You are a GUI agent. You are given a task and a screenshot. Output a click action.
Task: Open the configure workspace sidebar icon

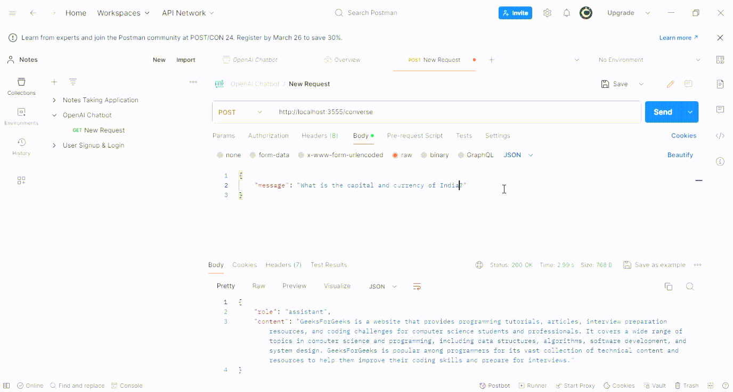(x=21, y=181)
